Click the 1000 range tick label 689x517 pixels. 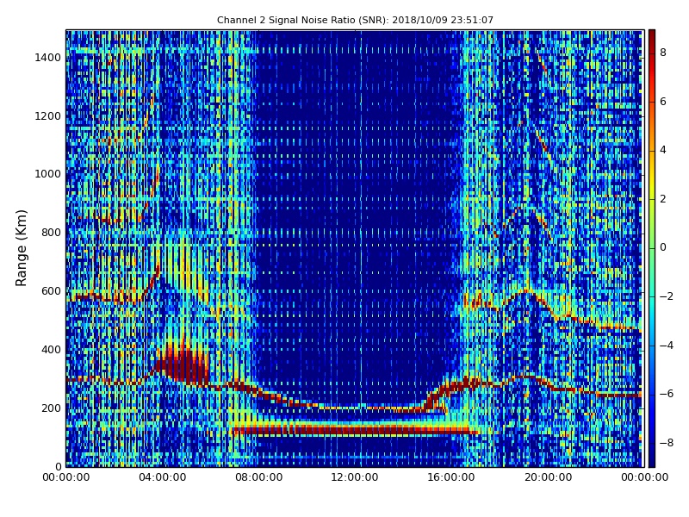click(48, 174)
